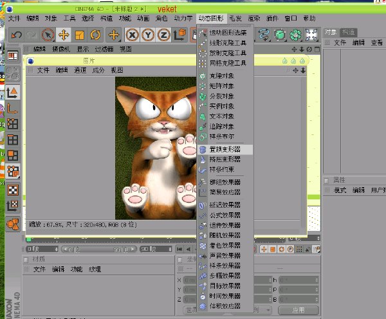Select the texture checkerboard sidebar icon

point(12,190)
